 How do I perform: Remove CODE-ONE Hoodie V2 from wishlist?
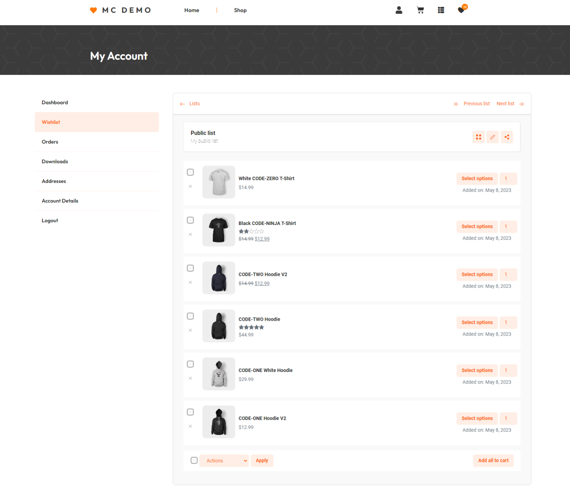pos(190,426)
